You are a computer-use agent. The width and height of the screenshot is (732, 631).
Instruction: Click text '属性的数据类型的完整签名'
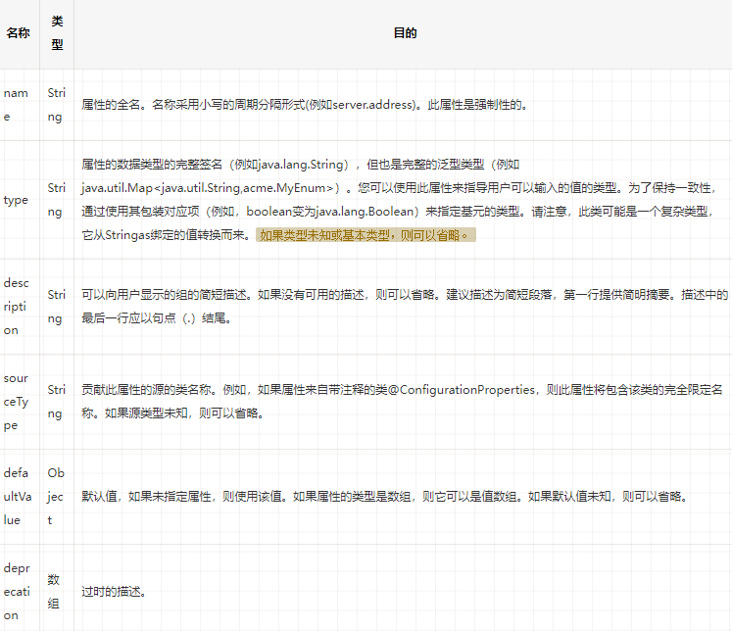(x=152, y=165)
